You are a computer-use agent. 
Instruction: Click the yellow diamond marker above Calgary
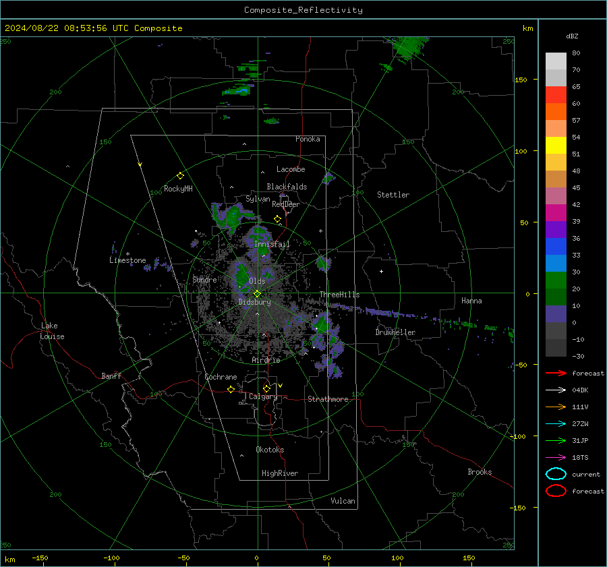[x=266, y=388]
